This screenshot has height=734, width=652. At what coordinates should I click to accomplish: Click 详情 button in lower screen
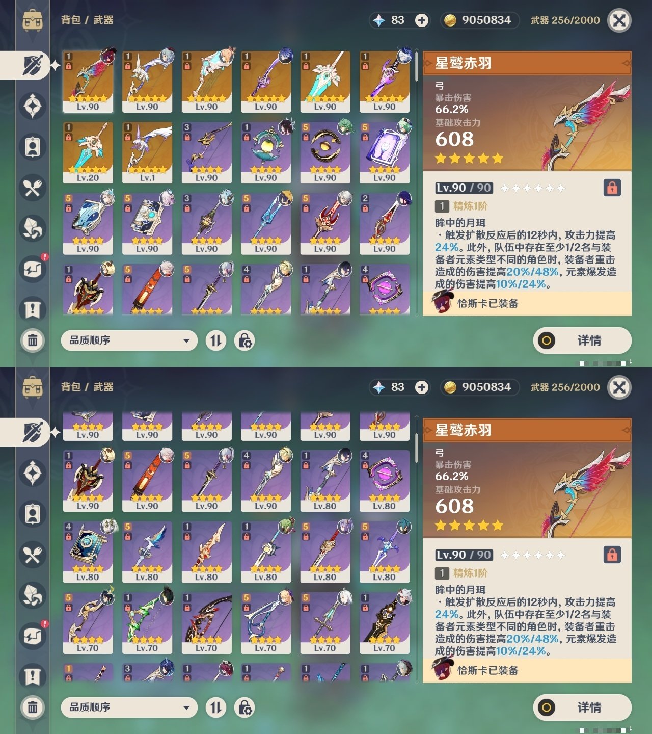pos(582,707)
